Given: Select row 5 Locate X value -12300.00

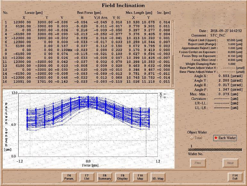Looking at the screenshot, I should [x=21, y=38].
